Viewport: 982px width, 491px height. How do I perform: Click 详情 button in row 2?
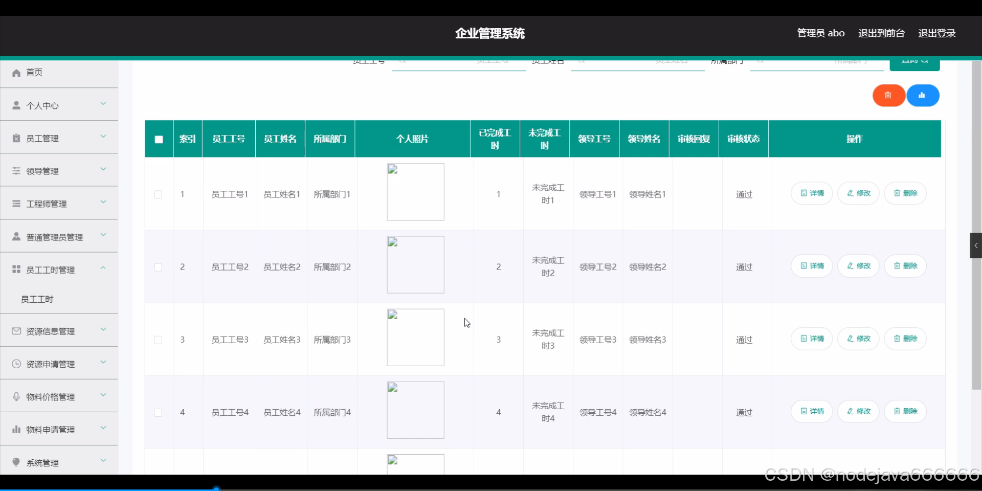coord(812,266)
